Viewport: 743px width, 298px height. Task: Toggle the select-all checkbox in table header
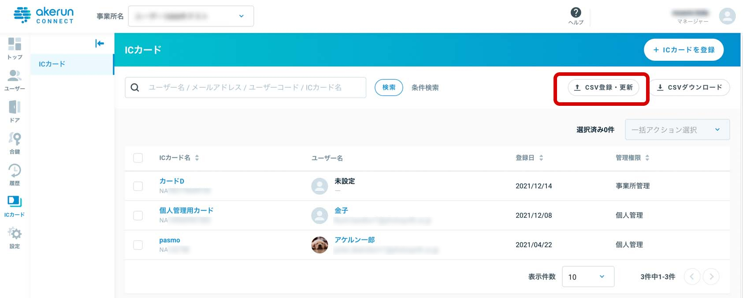point(138,158)
